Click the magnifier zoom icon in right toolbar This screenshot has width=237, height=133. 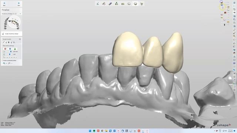[x=234, y=36]
